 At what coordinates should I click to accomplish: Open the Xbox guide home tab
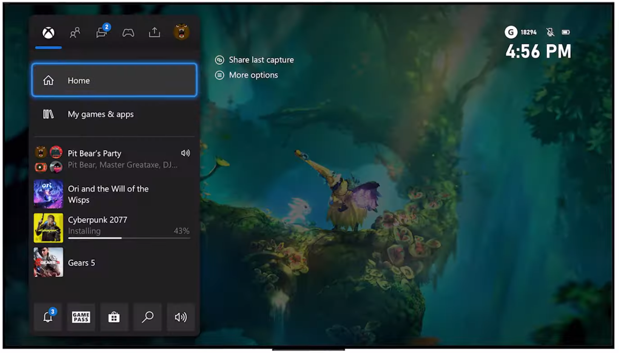click(x=48, y=33)
